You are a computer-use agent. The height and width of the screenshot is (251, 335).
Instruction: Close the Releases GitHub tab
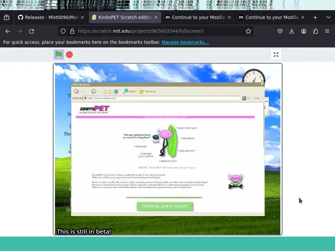[x=82, y=17]
